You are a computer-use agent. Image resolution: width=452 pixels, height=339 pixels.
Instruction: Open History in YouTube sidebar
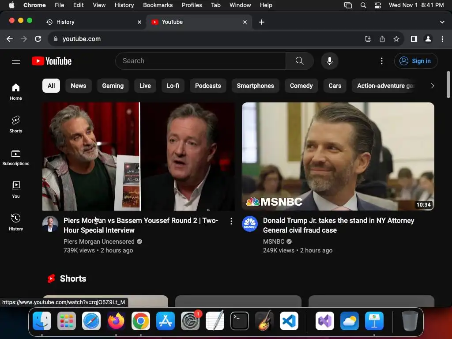pyautogui.click(x=16, y=222)
